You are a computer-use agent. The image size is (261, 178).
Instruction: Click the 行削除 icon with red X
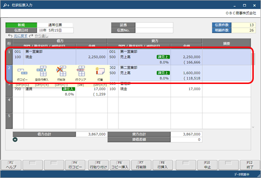pyautogui.click(x=61, y=71)
